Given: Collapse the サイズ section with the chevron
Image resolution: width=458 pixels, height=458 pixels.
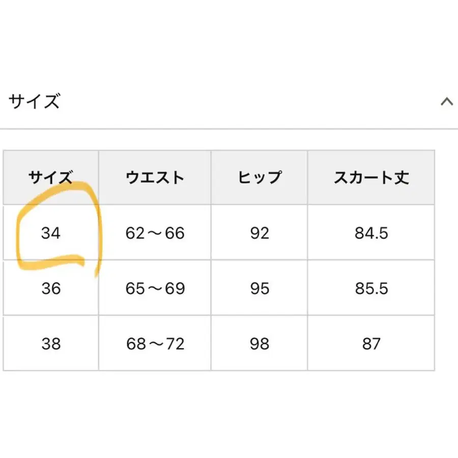Looking at the screenshot, I should pos(447,100).
